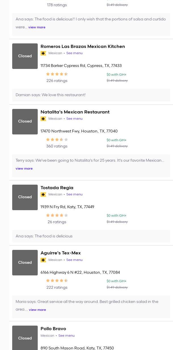173x350 pixels.
Task: Click star rating for Natalita's Mexican Restaurant
Action: 57,140
